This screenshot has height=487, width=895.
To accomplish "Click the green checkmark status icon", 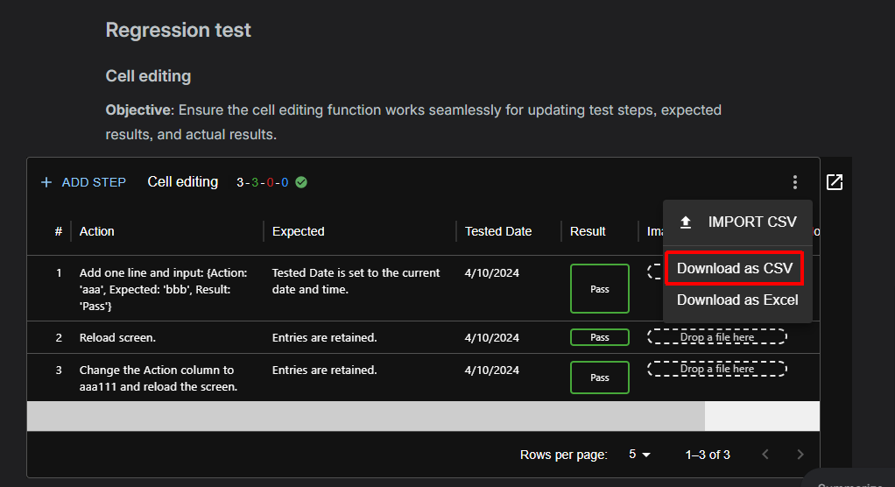I will click(301, 182).
